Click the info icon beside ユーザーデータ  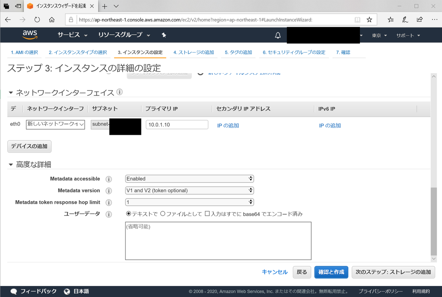coord(108,214)
